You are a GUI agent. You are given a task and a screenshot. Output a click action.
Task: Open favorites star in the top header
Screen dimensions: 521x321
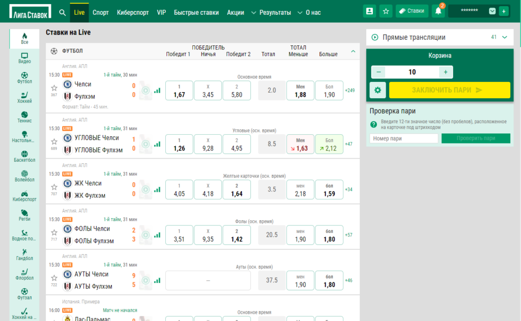click(x=386, y=11)
